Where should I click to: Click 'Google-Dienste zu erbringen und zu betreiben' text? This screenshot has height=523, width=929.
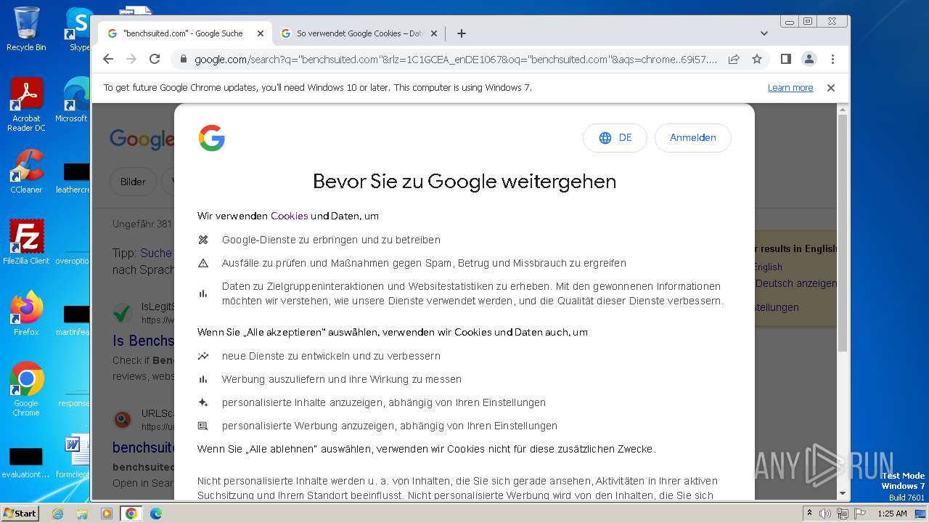click(x=331, y=240)
